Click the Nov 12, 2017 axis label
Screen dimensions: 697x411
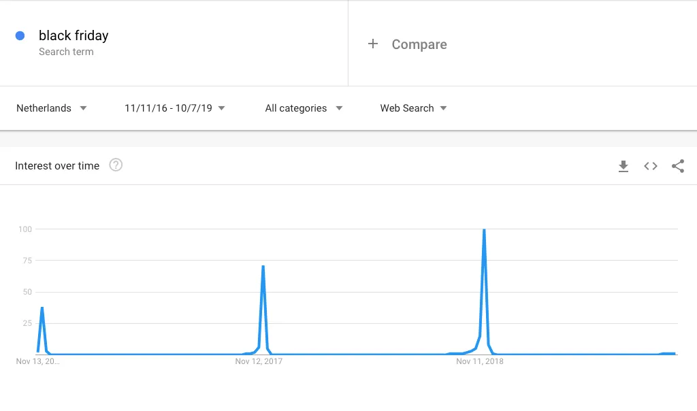click(259, 361)
